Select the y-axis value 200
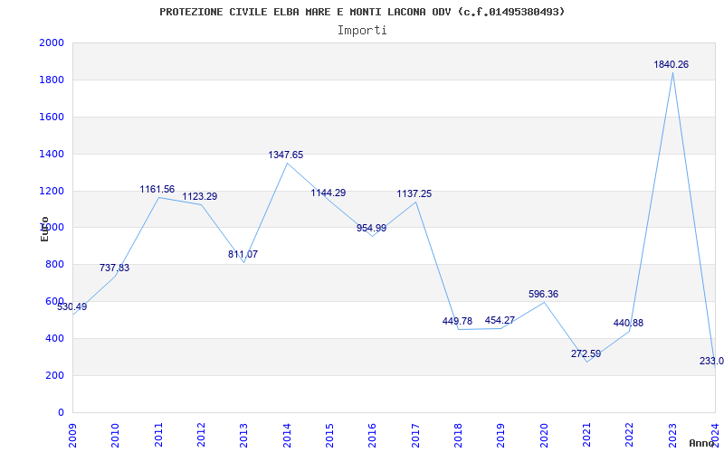The width and height of the screenshot is (724, 452). click(x=54, y=375)
